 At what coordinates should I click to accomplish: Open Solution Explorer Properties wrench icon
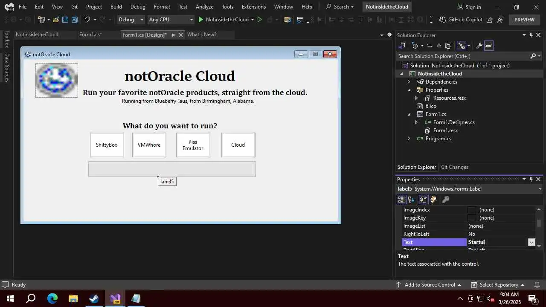(x=479, y=46)
